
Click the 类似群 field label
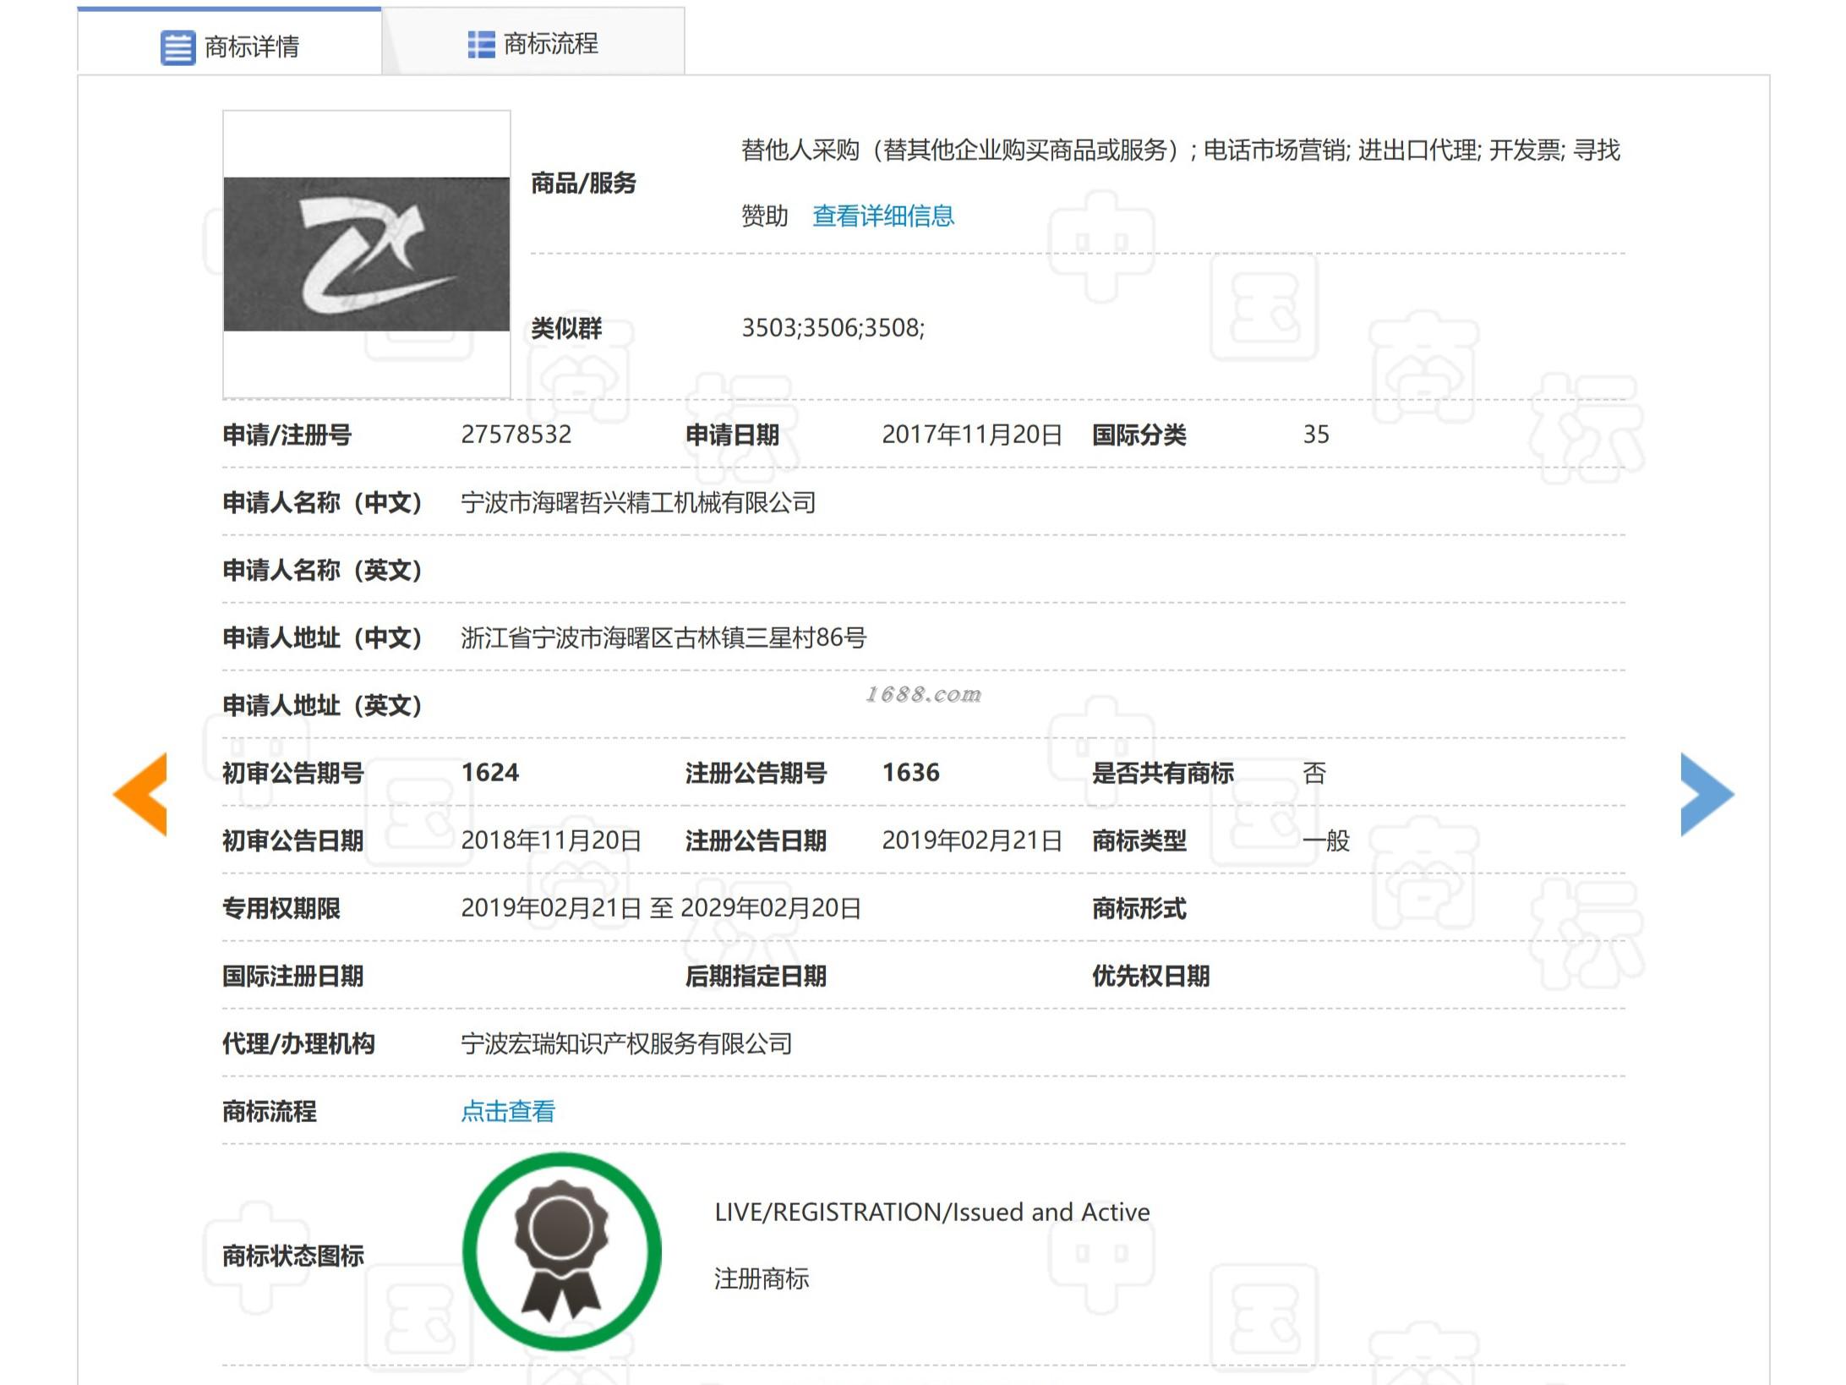point(566,328)
